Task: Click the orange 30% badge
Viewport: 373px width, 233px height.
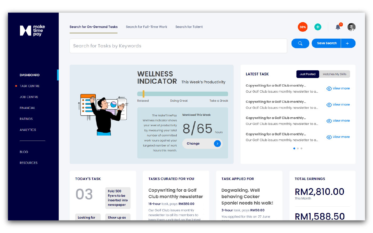Action: pyautogui.click(x=303, y=27)
